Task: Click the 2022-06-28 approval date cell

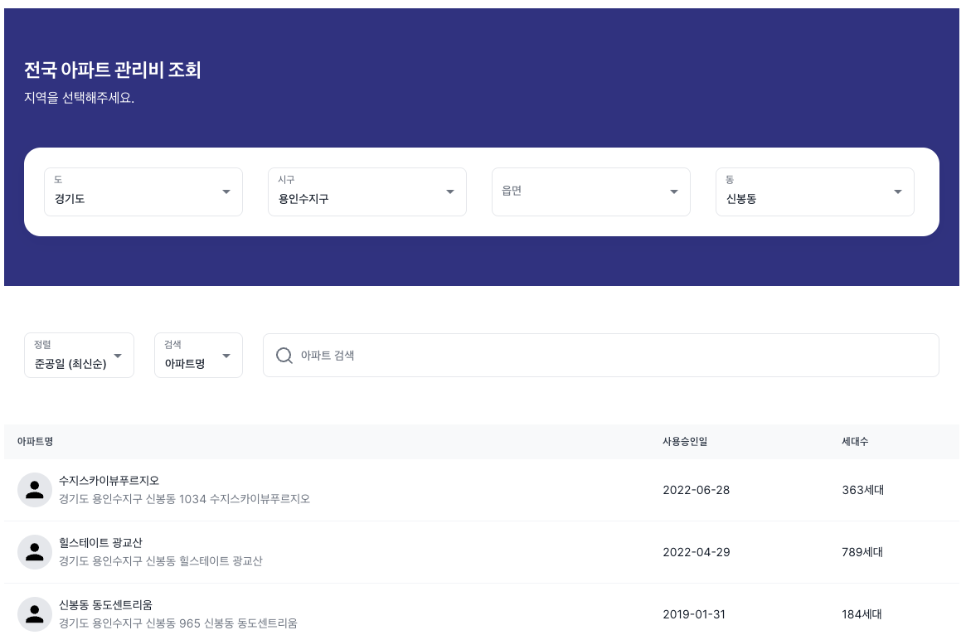Action: [x=697, y=490]
